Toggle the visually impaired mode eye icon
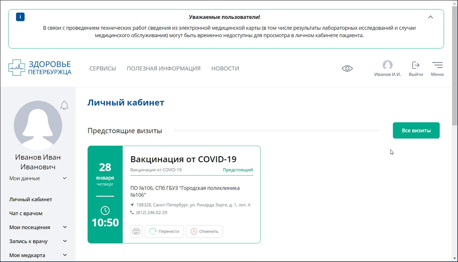The width and height of the screenshot is (458, 262). [x=347, y=68]
